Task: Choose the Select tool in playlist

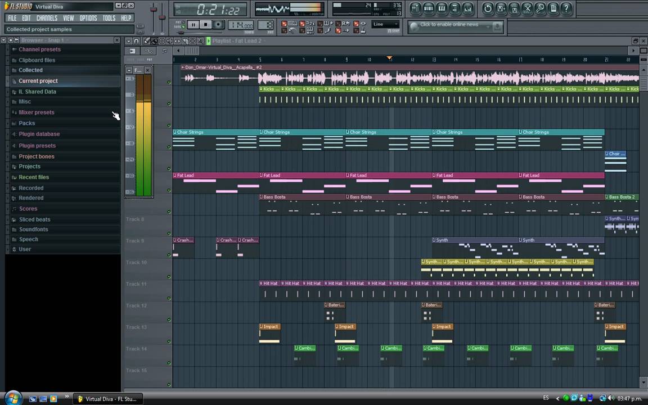Action: [192, 41]
